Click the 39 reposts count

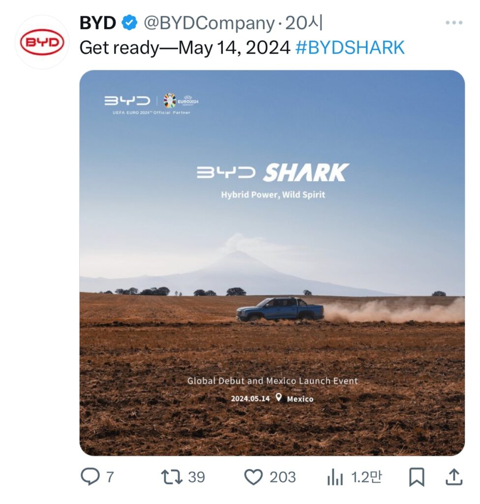197,477
